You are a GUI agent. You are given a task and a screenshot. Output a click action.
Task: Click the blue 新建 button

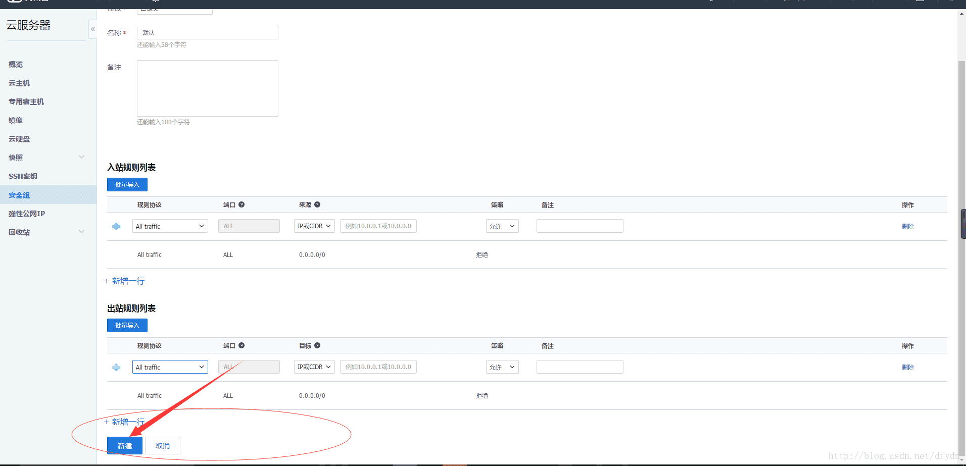(x=124, y=445)
